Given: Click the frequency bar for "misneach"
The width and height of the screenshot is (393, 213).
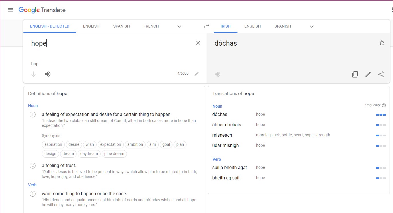Looking at the screenshot, I should pyautogui.click(x=381, y=135).
